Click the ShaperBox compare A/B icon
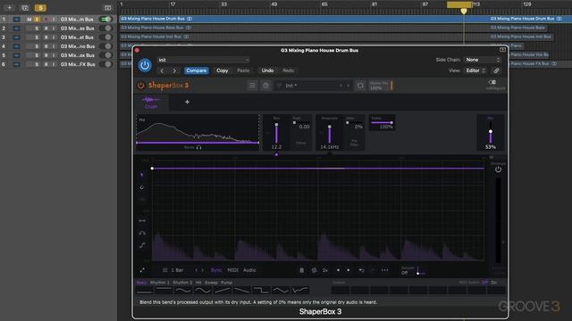This screenshot has width=572, height=321. 360,86
